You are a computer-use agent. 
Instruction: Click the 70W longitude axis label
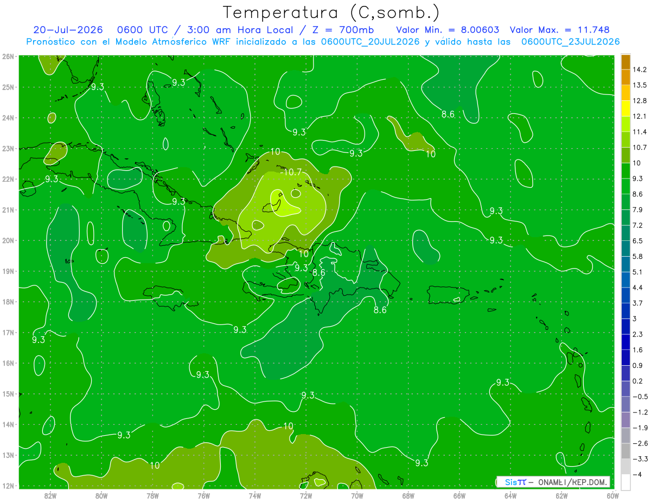(x=357, y=495)
